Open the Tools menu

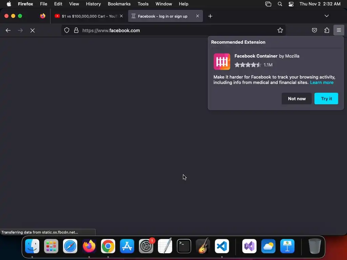pyautogui.click(x=143, y=4)
